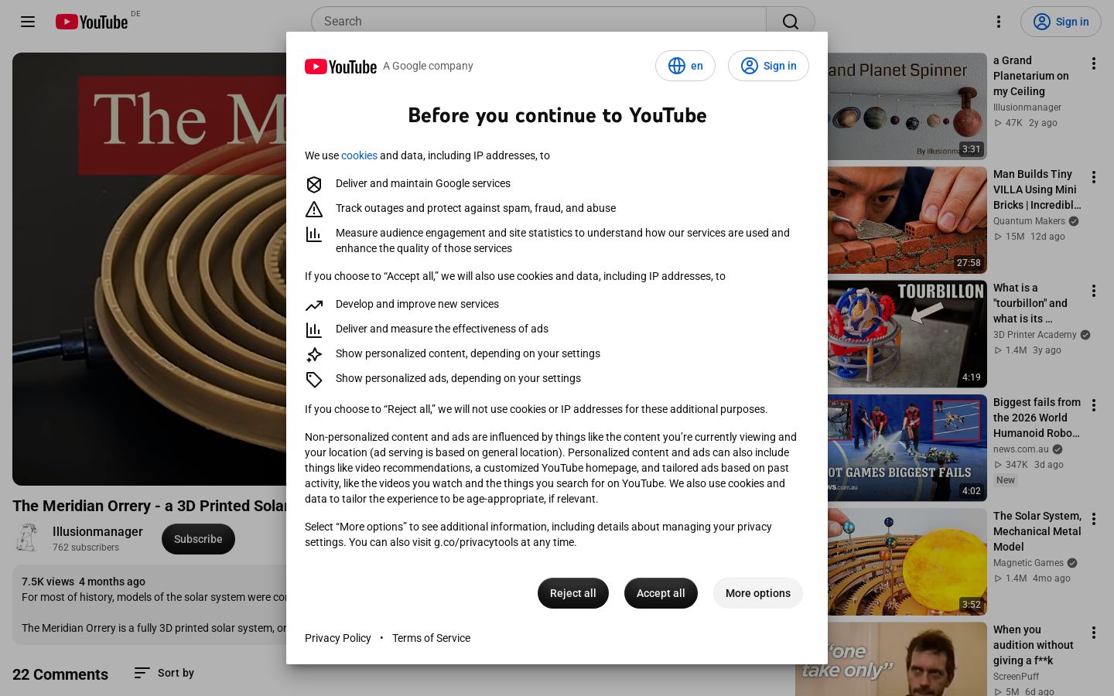The image size is (1114, 696).
Task: Click title 'Man Builds Tiny VILLA Using Mini Bricks'
Action: click(1037, 189)
